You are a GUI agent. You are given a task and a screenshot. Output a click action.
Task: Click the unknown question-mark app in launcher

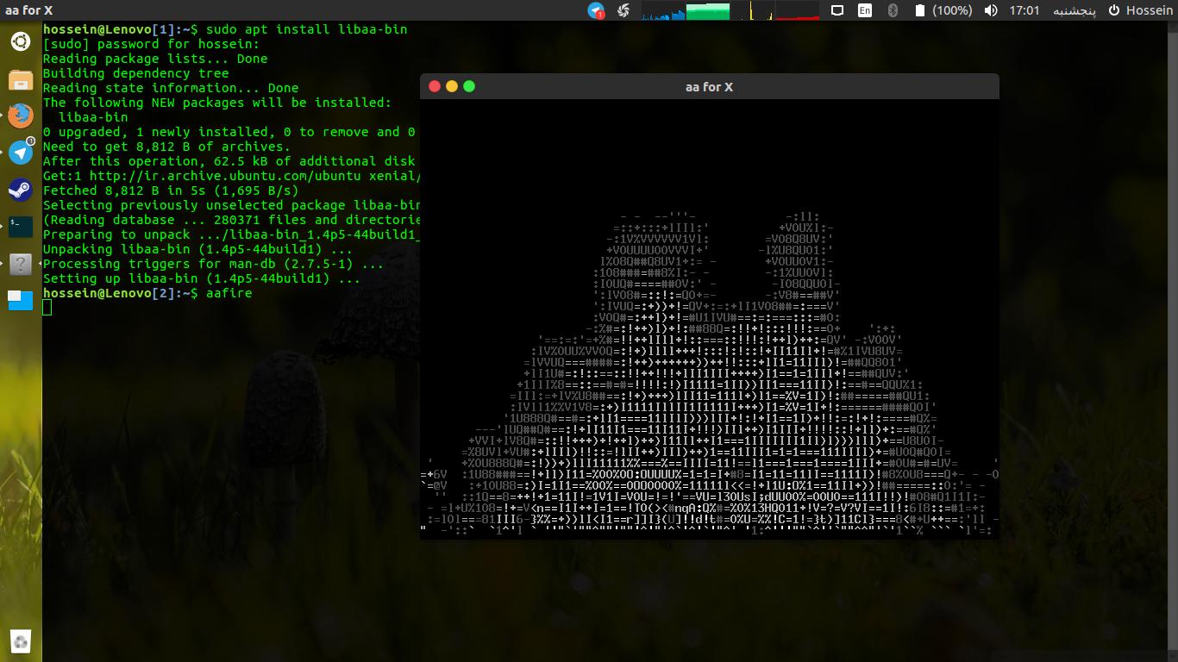click(21, 264)
